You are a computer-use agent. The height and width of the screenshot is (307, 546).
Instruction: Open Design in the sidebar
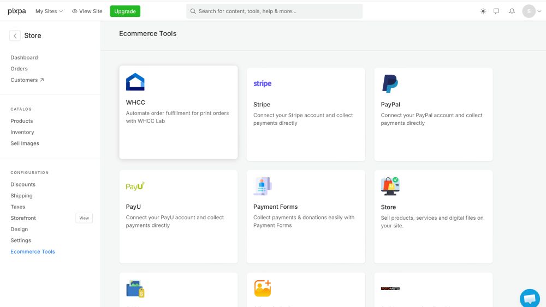coord(19,229)
